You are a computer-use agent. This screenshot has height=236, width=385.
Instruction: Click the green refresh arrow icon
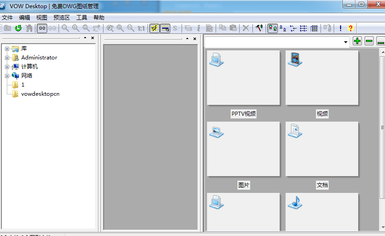18,28
